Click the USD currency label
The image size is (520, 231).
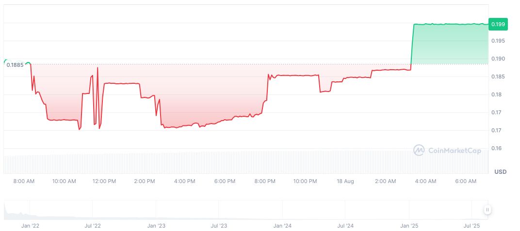point(500,172)
